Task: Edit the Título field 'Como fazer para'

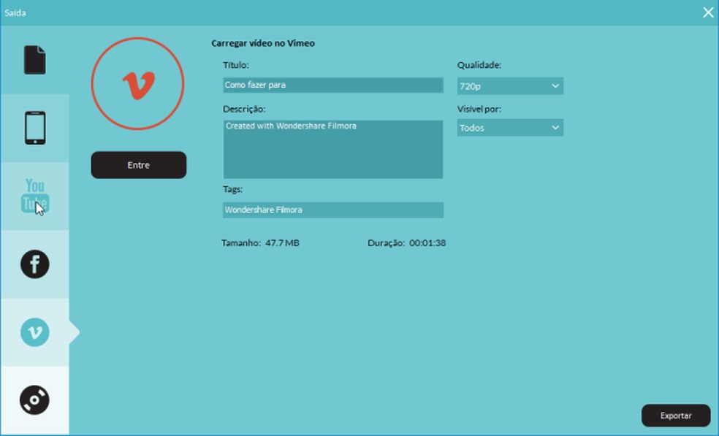Action: pos(333,85)
